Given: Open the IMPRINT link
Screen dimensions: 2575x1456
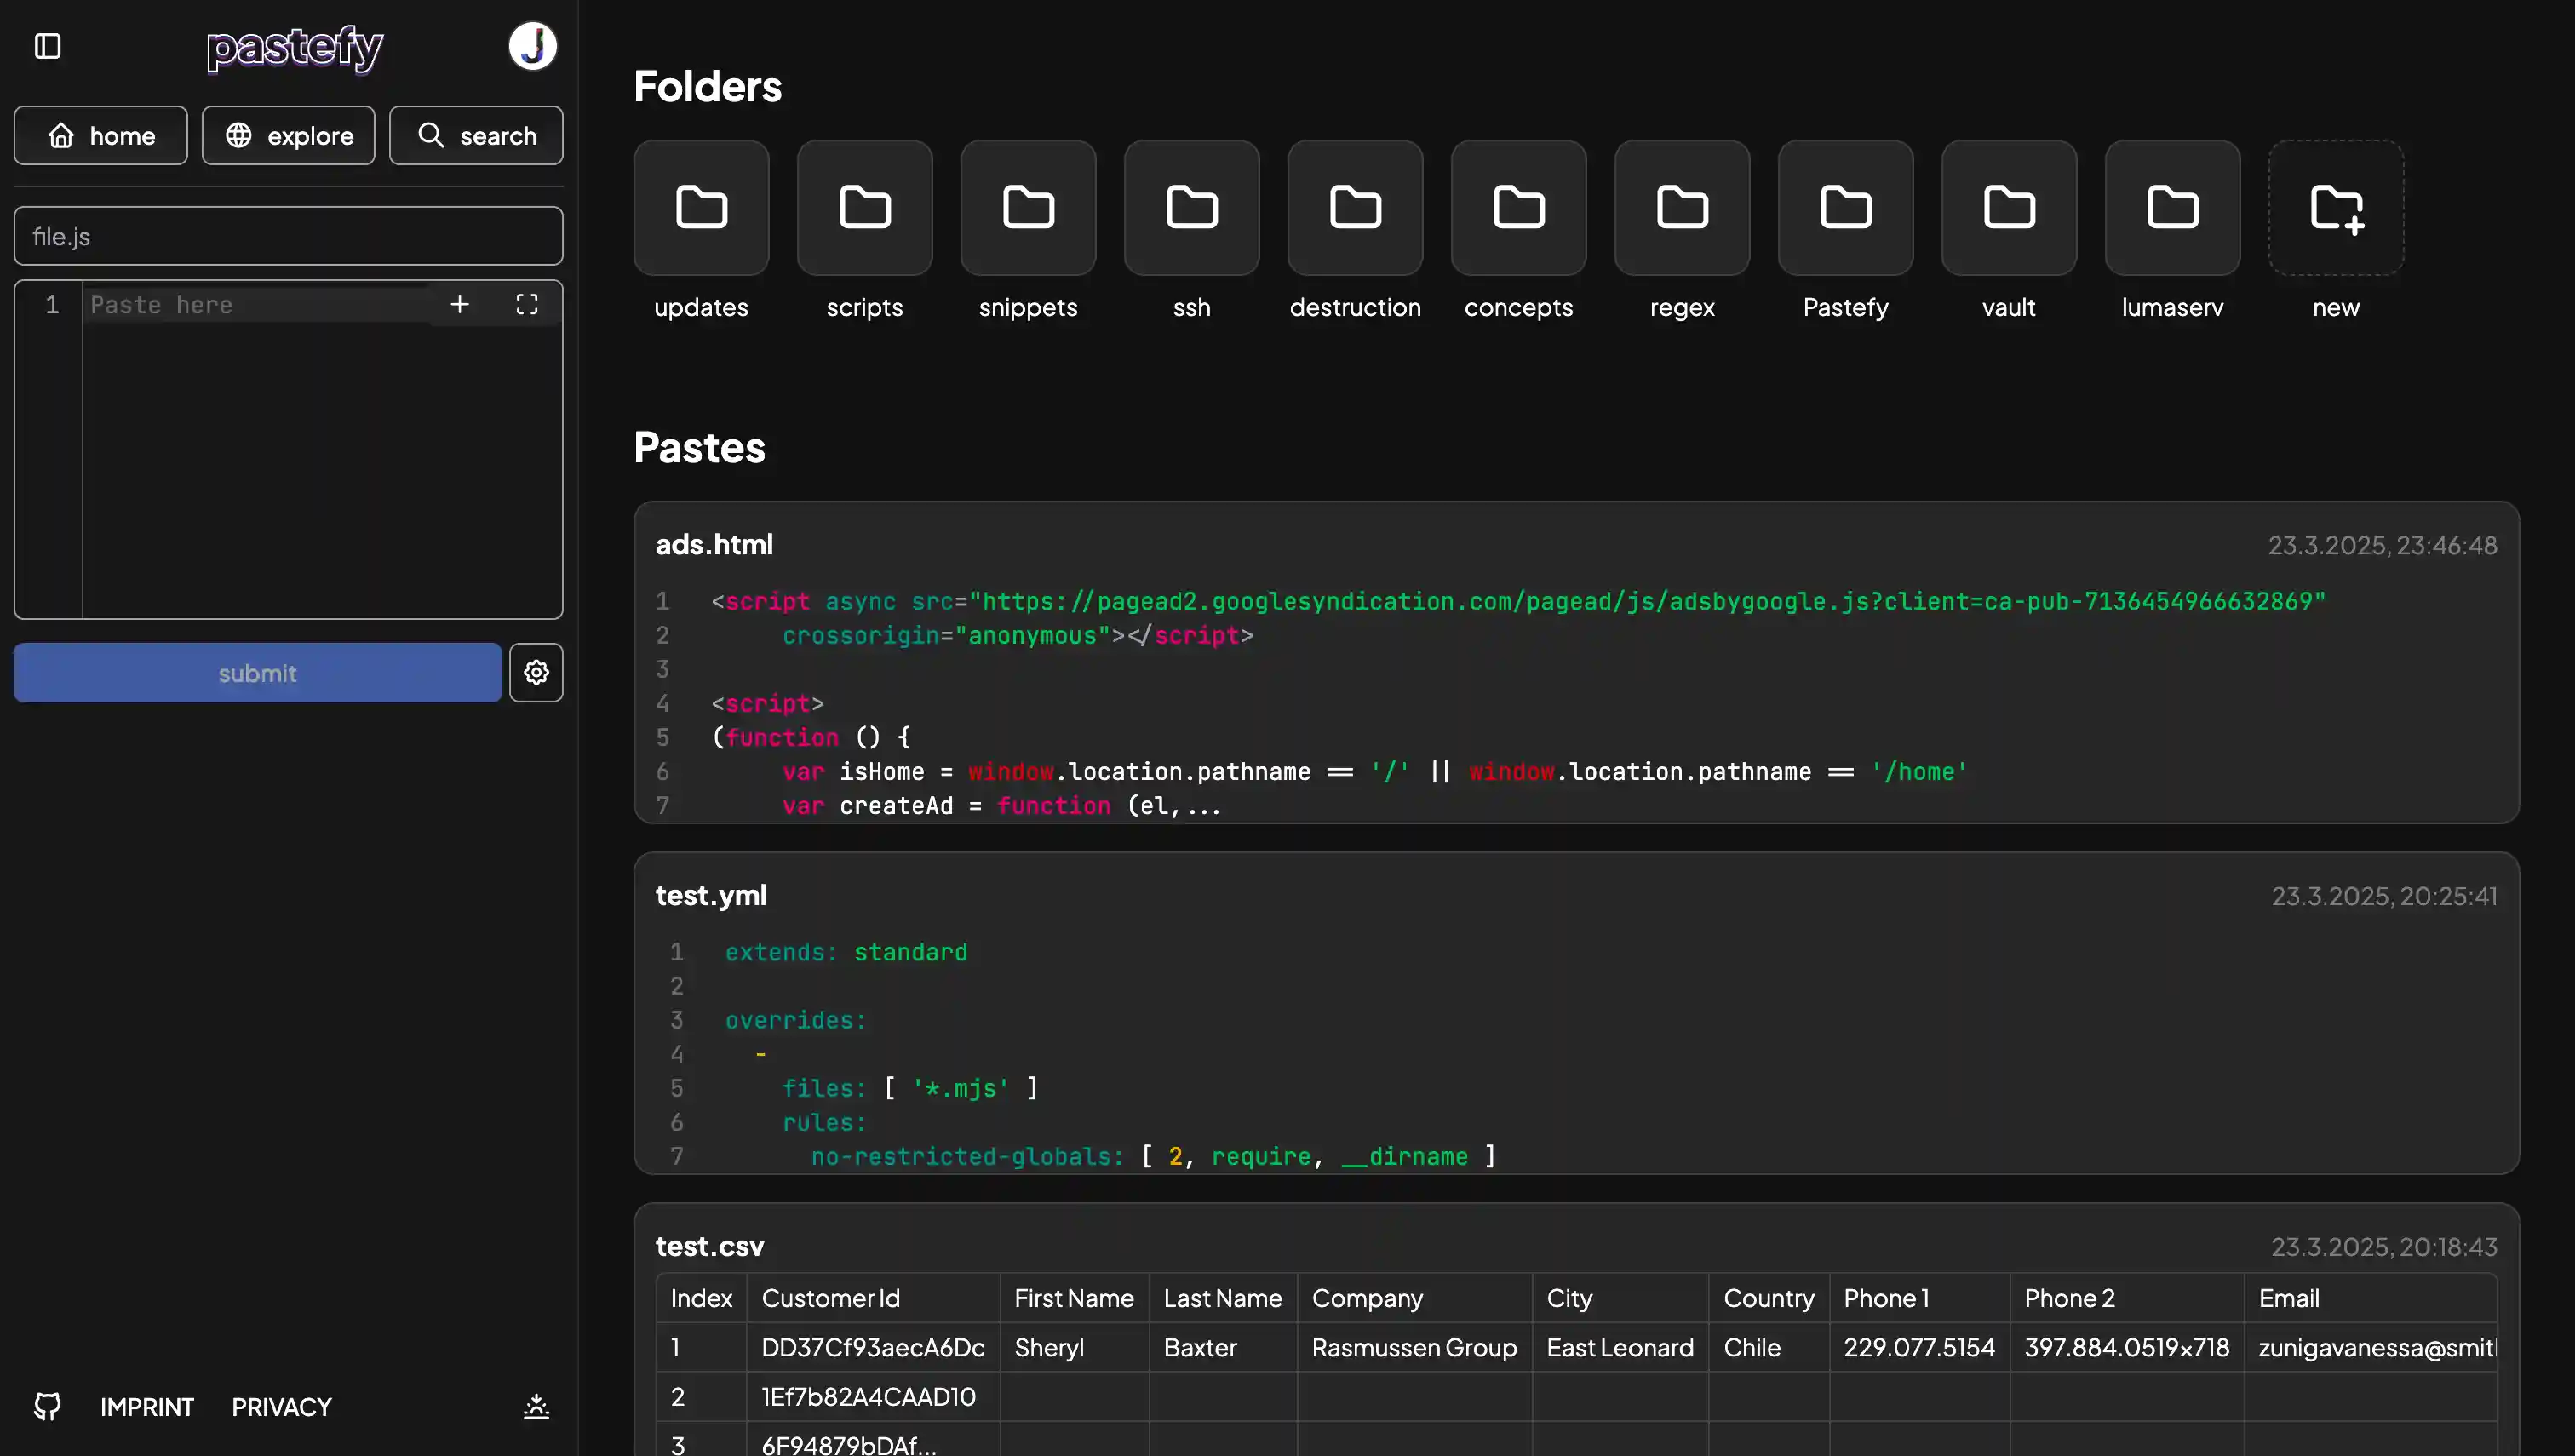Looking at the screenshot, I should (x=146, y=1407).
